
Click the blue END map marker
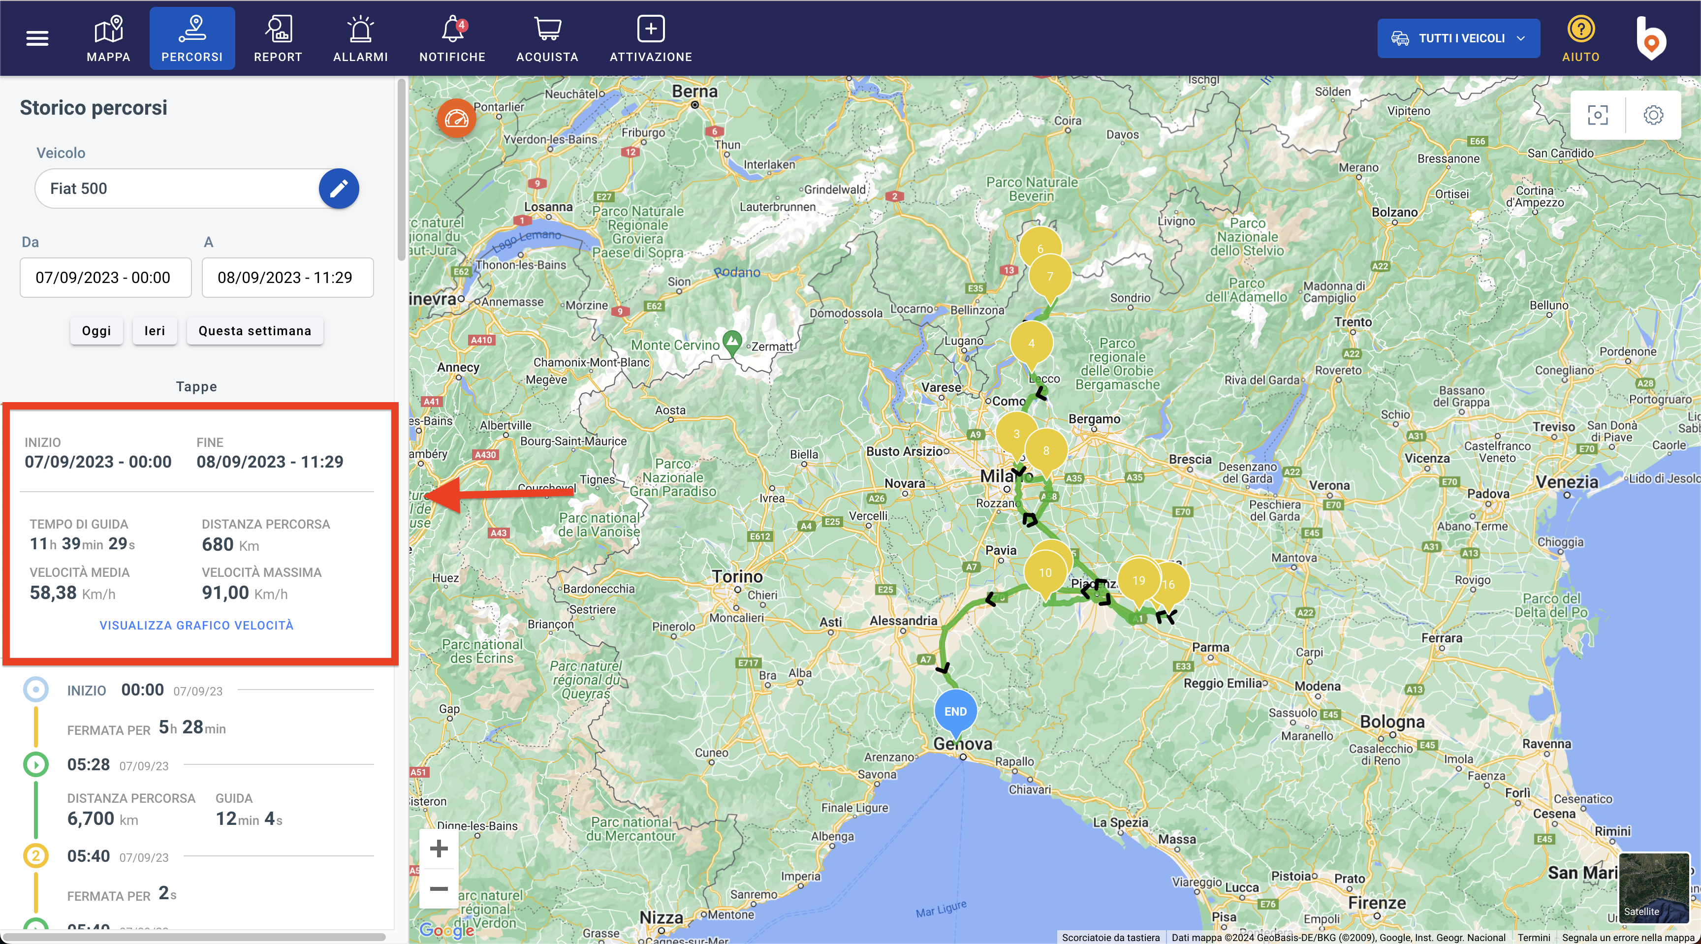[x=955, y=712]
